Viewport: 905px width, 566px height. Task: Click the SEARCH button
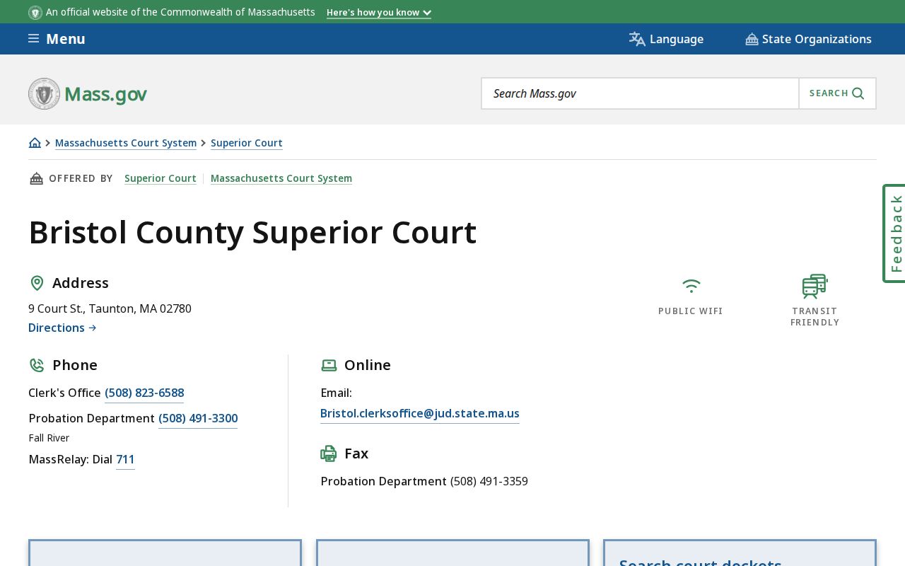[837, 93]
